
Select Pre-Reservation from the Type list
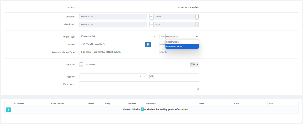[x=182, y=46]
